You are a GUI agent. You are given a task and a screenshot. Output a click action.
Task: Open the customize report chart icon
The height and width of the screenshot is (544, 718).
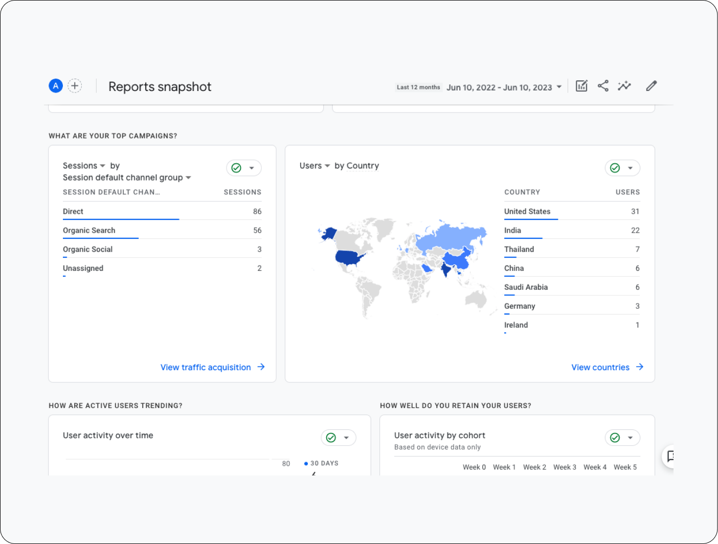pyautogui.click(x=581, y=86)
